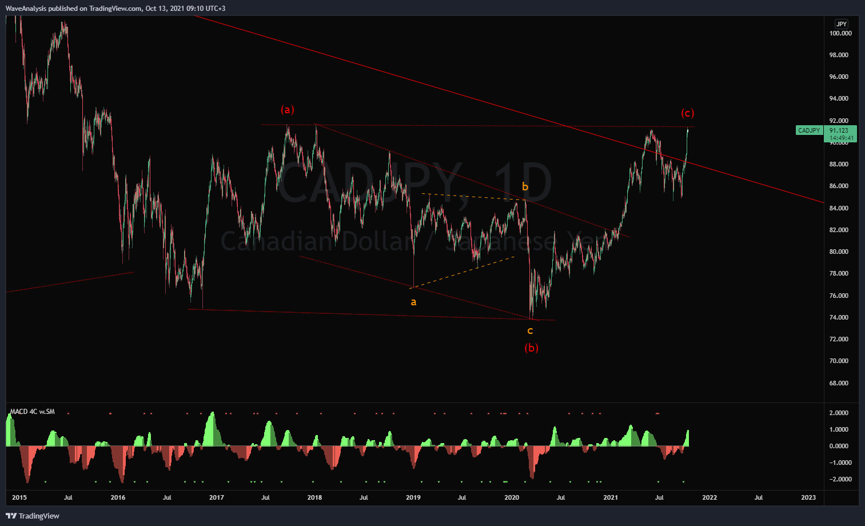Click the 96.000 price axis value
The image size is (865, 526).
839,77
